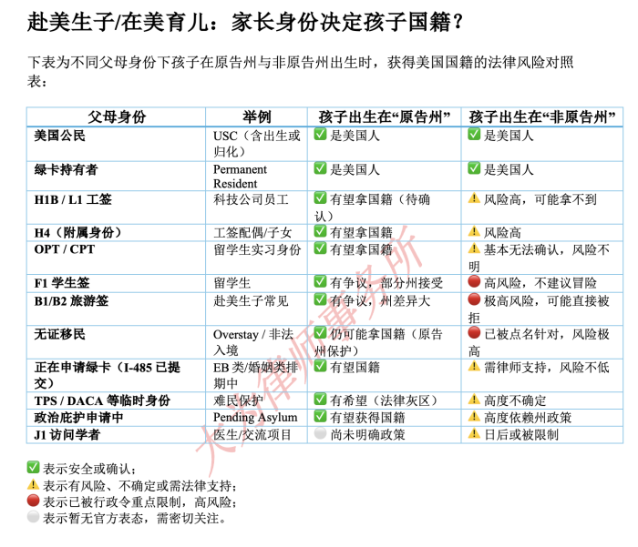
Task: Click the cell Permanent Resident
Action: coord(240,177)
